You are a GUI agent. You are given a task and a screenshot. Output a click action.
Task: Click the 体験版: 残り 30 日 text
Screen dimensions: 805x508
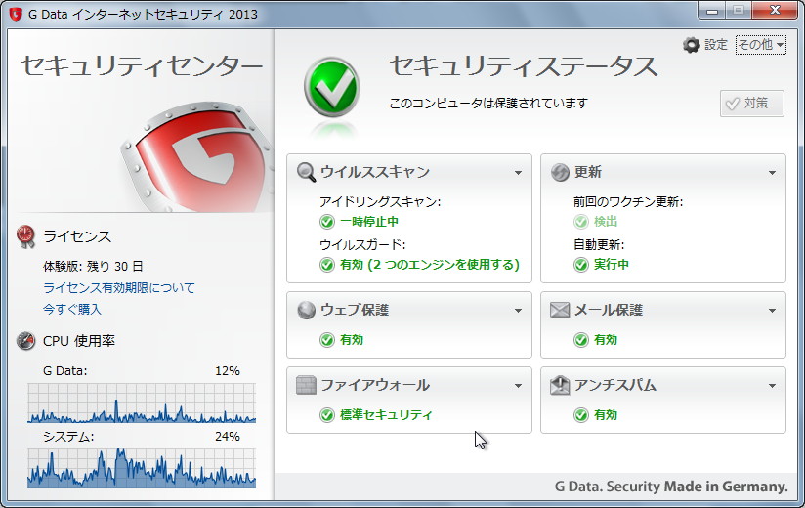tap(93, 267)
